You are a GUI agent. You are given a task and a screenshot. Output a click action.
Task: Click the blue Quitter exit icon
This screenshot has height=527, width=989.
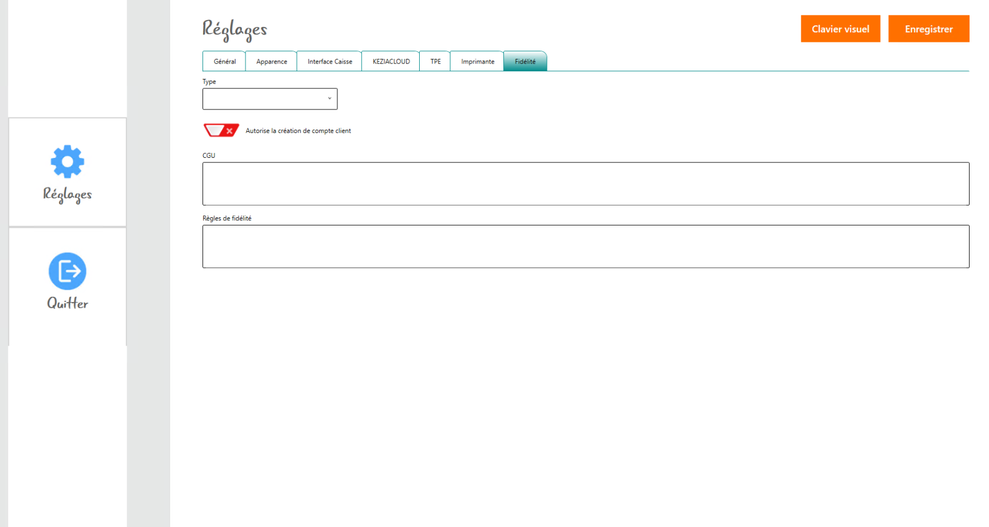coord(68,271)
